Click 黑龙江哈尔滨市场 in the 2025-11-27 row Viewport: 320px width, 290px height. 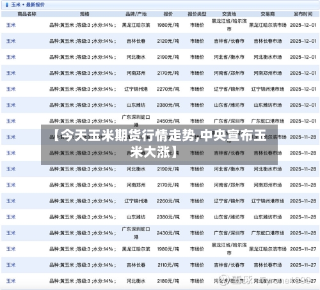(x=268, y=249)
